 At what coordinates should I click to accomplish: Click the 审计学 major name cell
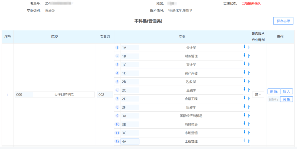(191, 65)
